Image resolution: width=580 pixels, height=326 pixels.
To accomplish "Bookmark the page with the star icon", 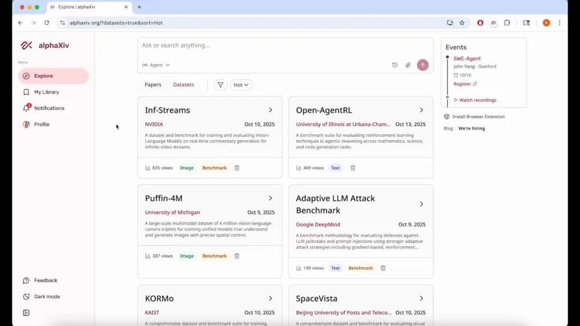I will 462,22.
